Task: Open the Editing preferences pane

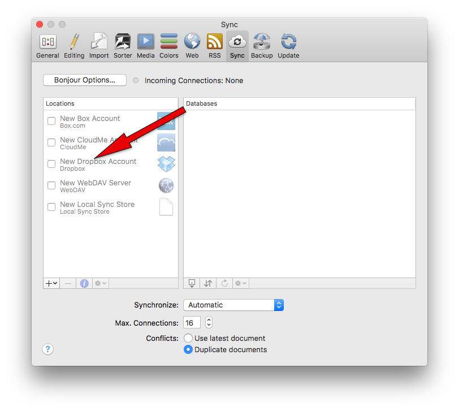Action: 74,46
